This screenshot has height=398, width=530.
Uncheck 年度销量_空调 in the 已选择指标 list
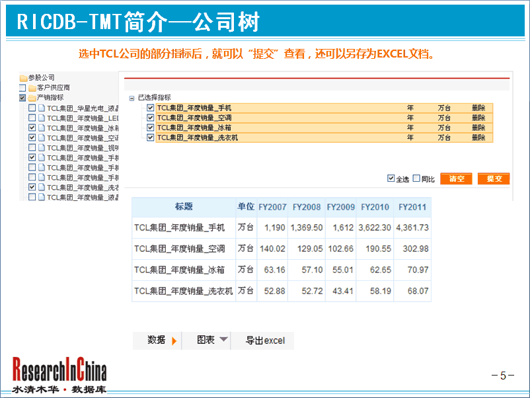[x=151, y=118]
